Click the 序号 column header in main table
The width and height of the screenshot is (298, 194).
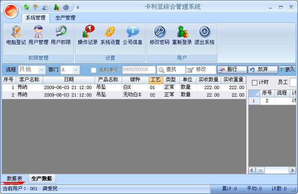(x=9, y=80)
